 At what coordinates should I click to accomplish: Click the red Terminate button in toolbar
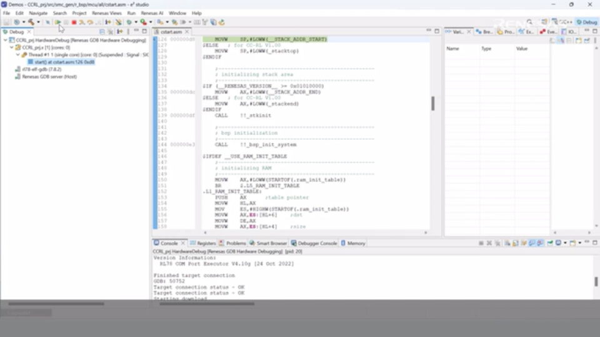(x=74, y=22)
